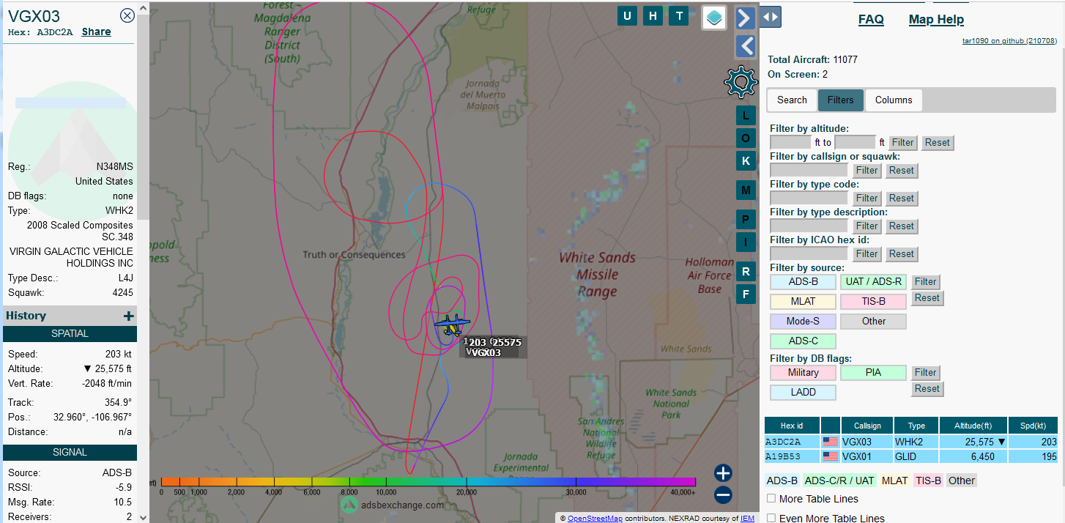
Task: Apply the callsign or squawk Filter
Action: [x=867, y=171]
